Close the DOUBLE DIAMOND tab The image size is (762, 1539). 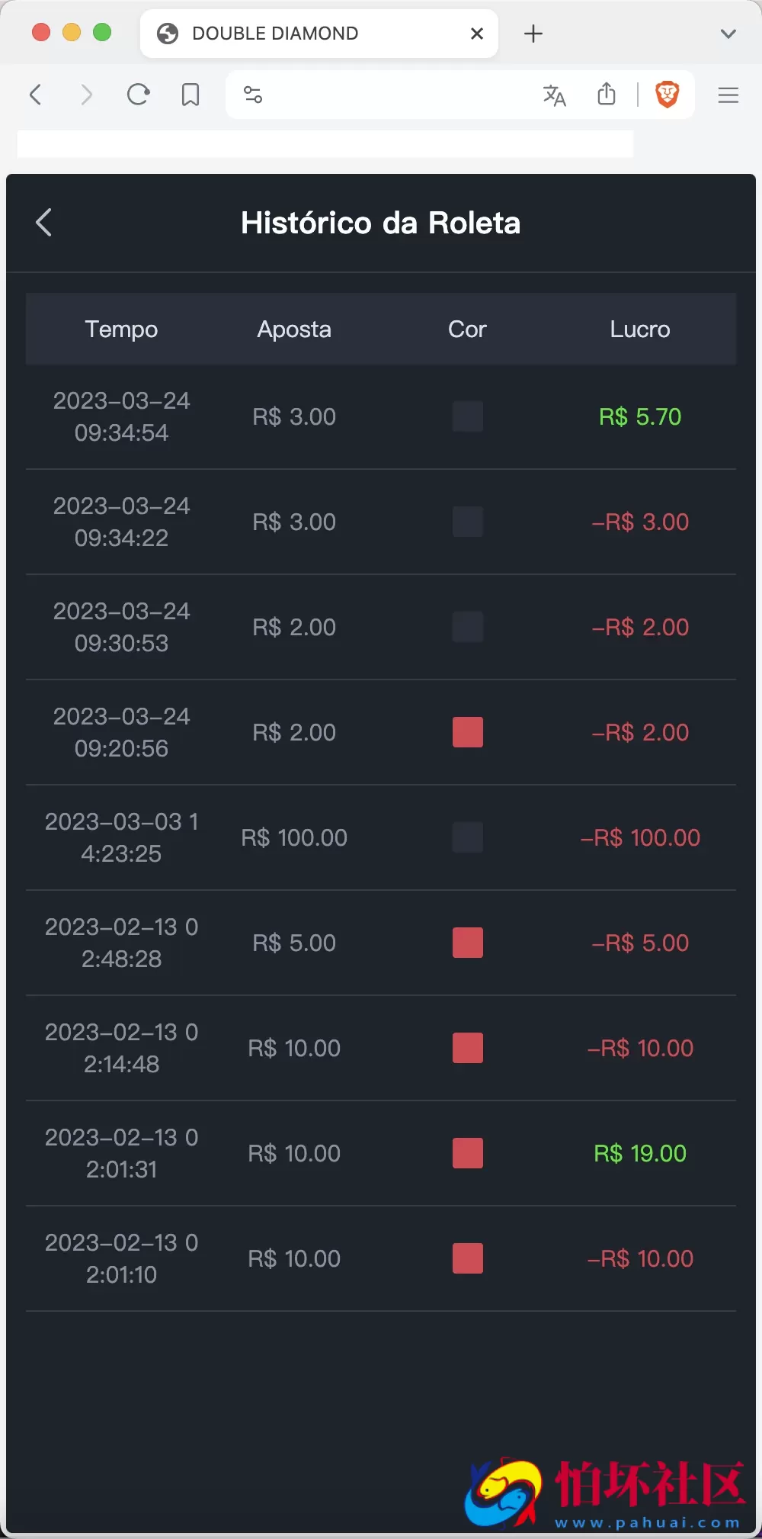[x=477, y=34]
